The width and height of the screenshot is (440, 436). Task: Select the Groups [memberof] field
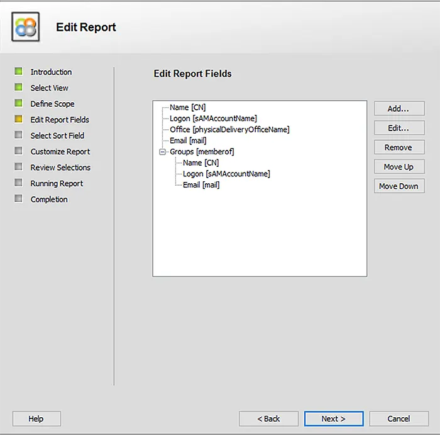pyautogui.click(x=202, y=152)
